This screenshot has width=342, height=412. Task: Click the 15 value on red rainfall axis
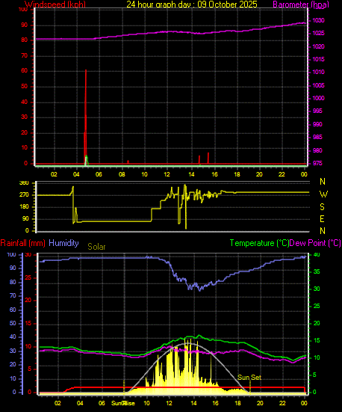tap(28, 324)
